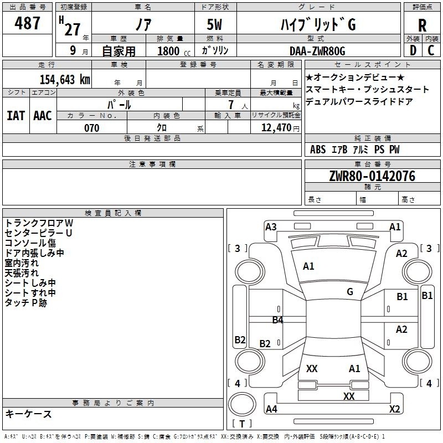443x443 pixels.
Task: Select inspector note タッチP跡
Action: click(x=25, y=303)
